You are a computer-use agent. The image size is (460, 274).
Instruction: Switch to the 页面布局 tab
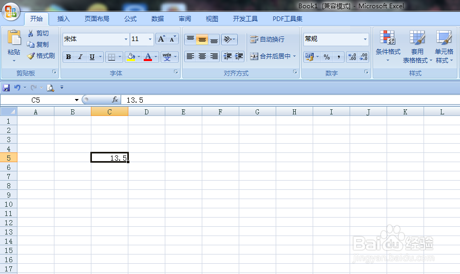pyautogui.click(x=97, y=19)
